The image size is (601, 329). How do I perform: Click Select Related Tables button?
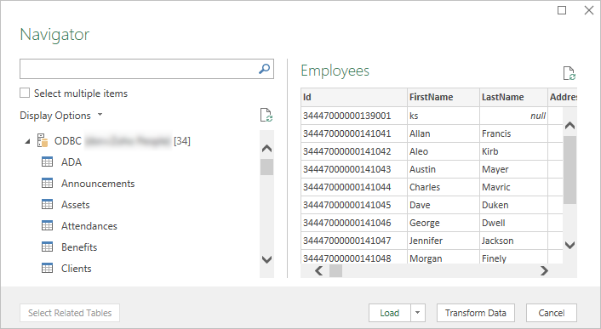70,313
